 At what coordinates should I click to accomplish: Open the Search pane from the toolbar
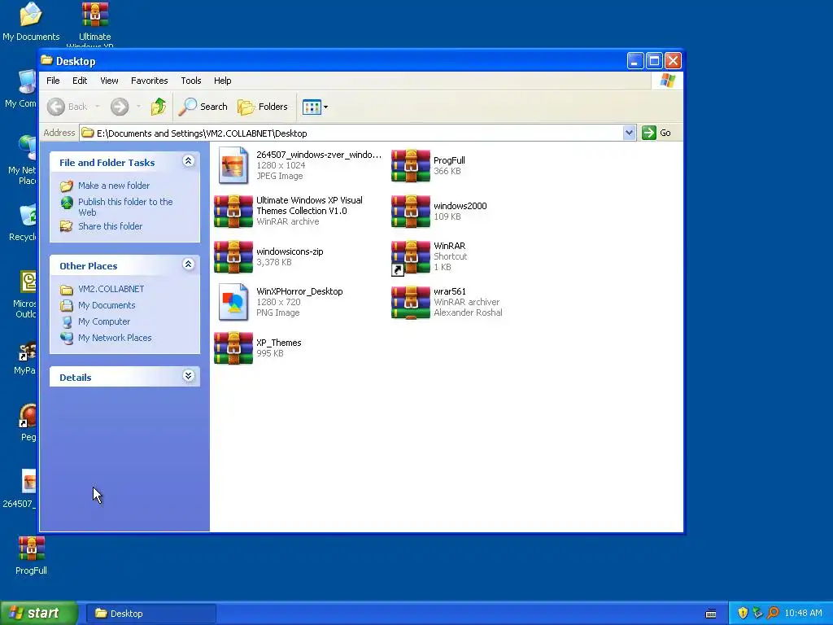pos(203,107)
